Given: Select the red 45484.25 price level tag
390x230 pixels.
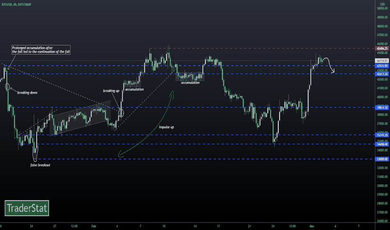Looking at the screenshot, I should coord(382,49).
